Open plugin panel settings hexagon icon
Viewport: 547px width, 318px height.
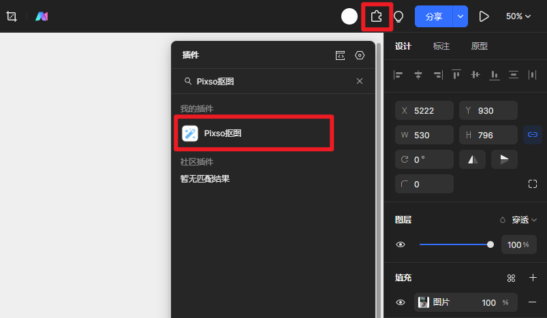pos(360,55)
